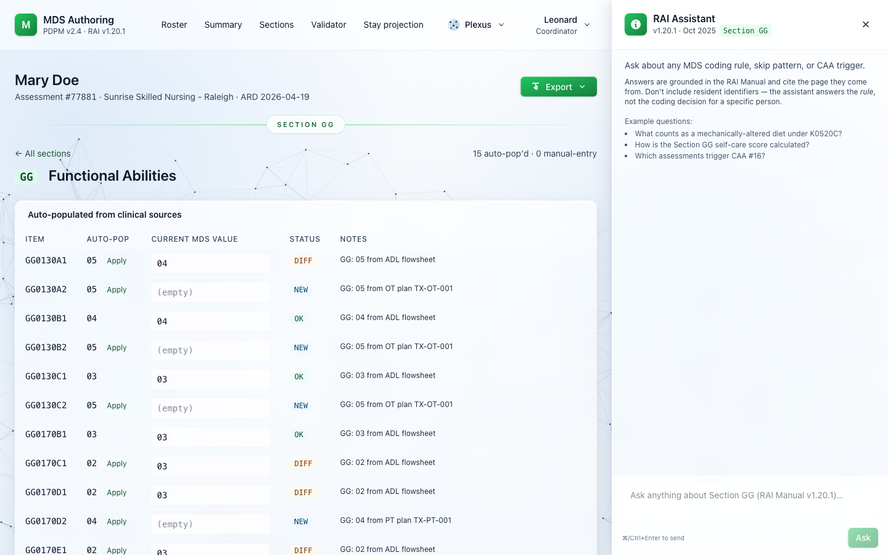Screen dimensions: 888x555
Task: Close the RAI Assistant panel
Action: (866, 25)
